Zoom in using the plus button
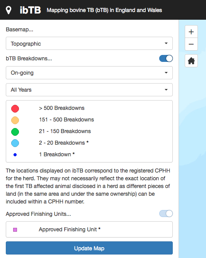Screen dimensions: 206x258 tap(191, 32)
